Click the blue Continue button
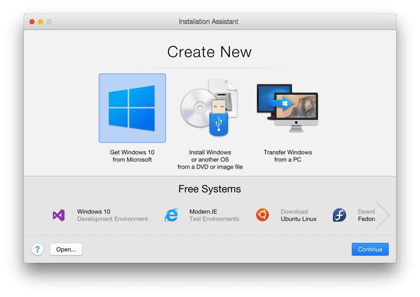 (x=370, y=249)
